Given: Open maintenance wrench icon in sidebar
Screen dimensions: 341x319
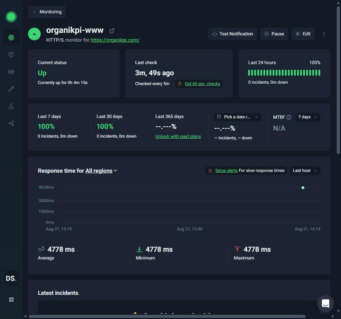Looking at the screenshot, I should pyautogui.click(x=11, y=89).
